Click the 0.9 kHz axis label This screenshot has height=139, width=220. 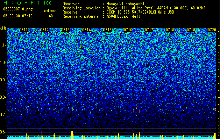[x=3, y=80]
